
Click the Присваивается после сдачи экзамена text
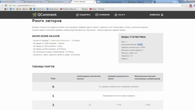(119, 96)
